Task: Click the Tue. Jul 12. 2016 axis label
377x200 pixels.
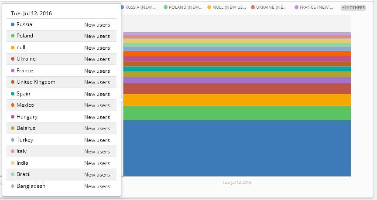Action: pos(237,182)
